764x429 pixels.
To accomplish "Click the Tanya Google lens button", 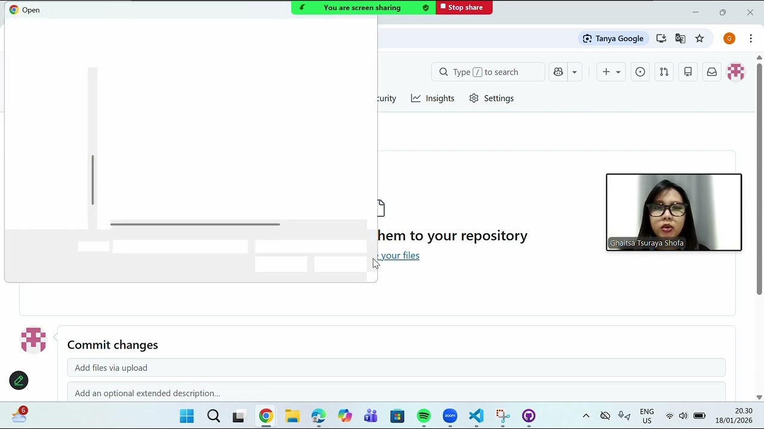I will 613,39.
